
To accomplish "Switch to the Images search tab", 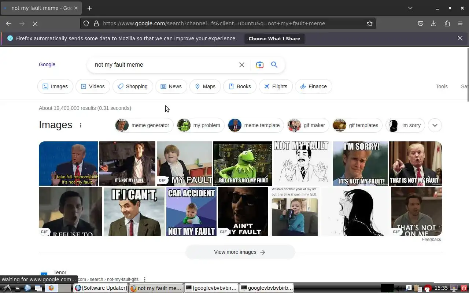I will coord(55,86).
